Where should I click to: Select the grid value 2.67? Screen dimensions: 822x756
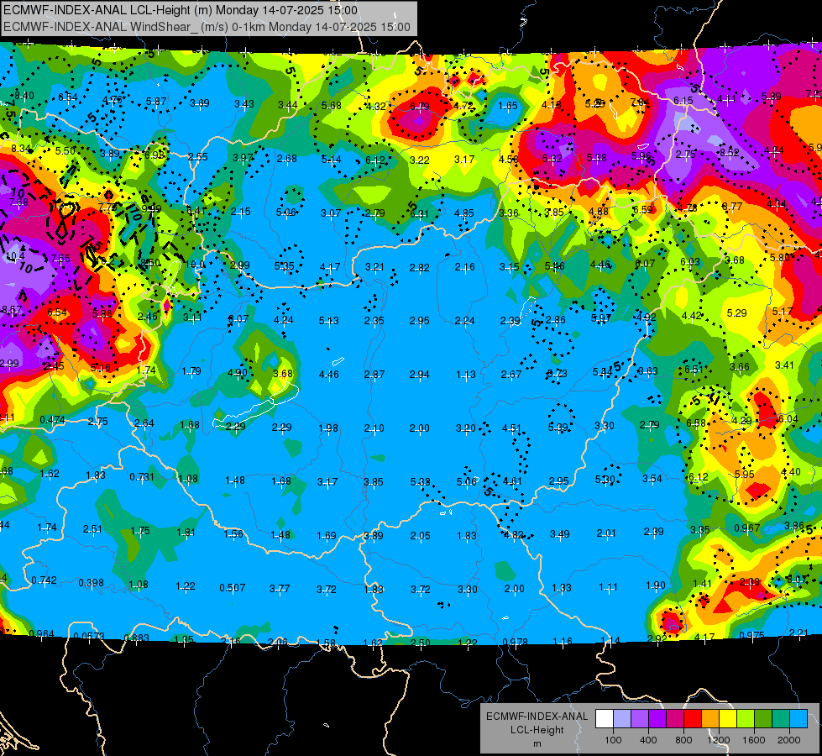511,374
